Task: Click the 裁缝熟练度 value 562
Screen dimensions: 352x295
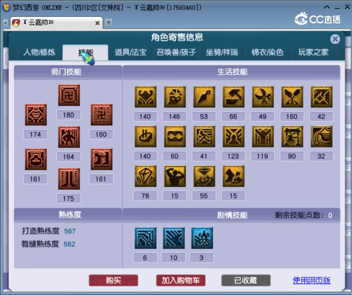Action: [69, 244]
